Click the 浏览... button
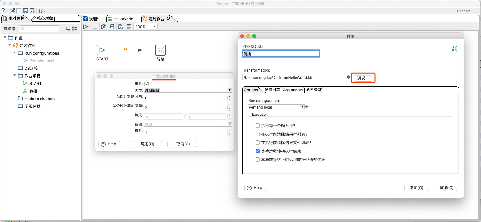481x222 pixels. coord(363,78)
